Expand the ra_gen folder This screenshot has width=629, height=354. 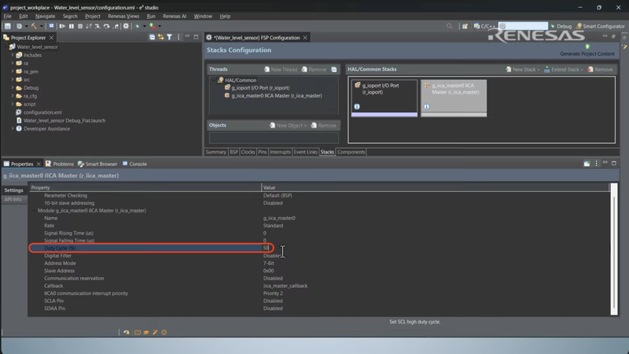13,72
